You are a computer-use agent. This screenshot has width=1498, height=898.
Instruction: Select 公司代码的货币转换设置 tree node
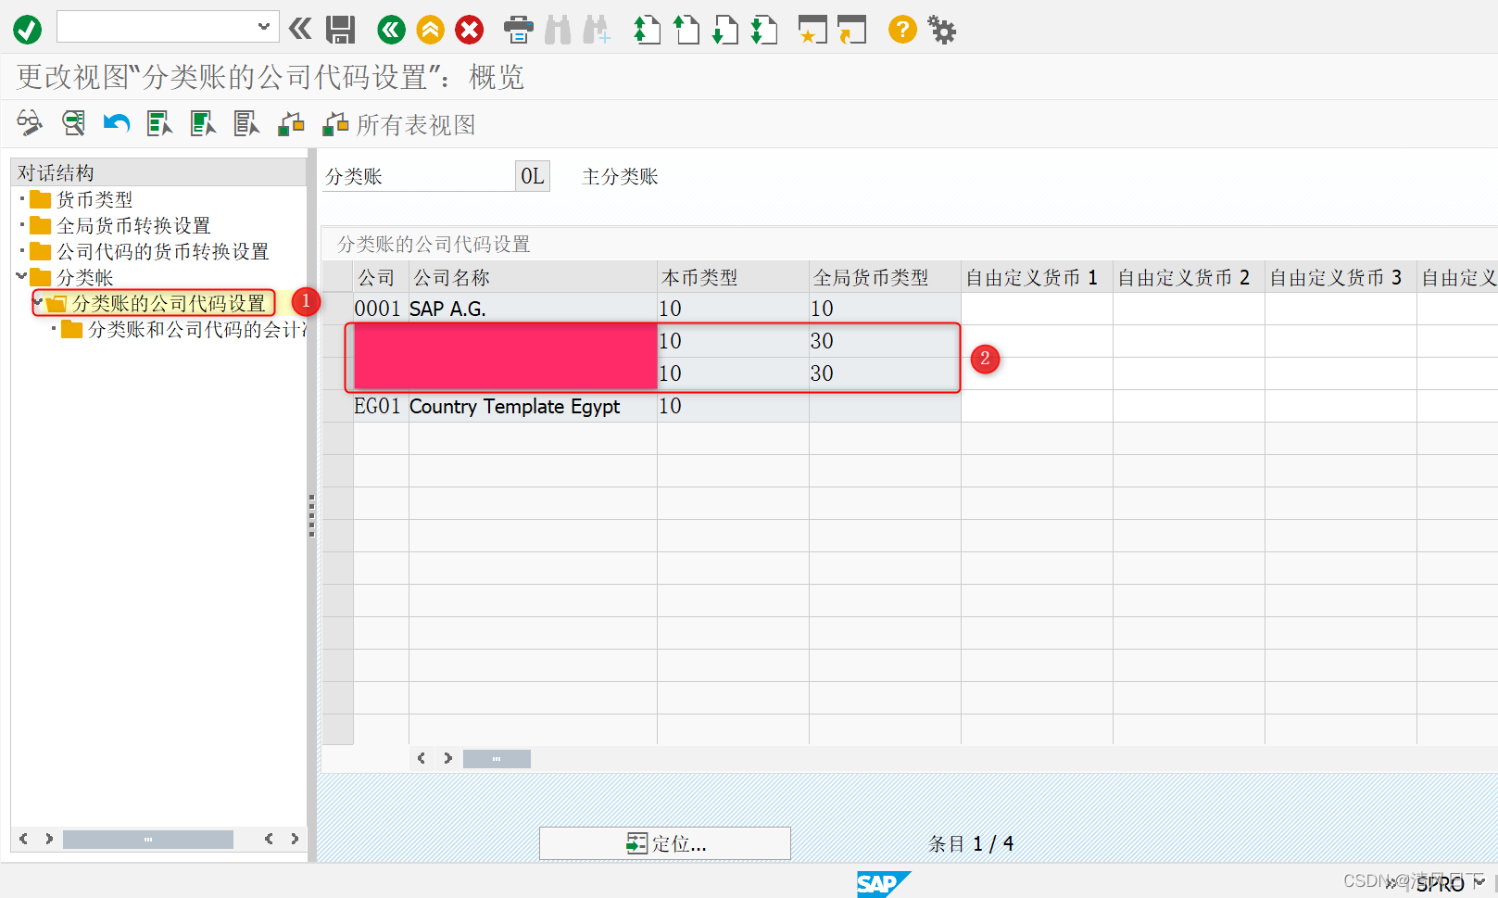pos(162,251)
